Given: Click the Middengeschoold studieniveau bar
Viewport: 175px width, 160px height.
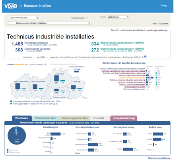Looking at the screenshot, I should pos(93,145).
